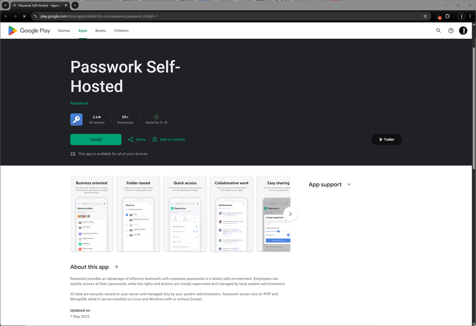Open Collaborative work screenshot
This screenshot has width=476, height=326.
[x=232, y=214]
